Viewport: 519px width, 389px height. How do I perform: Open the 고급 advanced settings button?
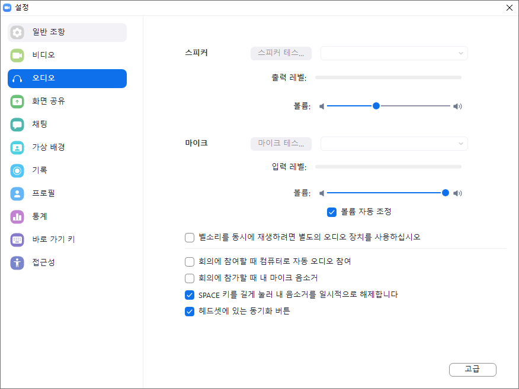pyautogui.click(x=472, y=369)
